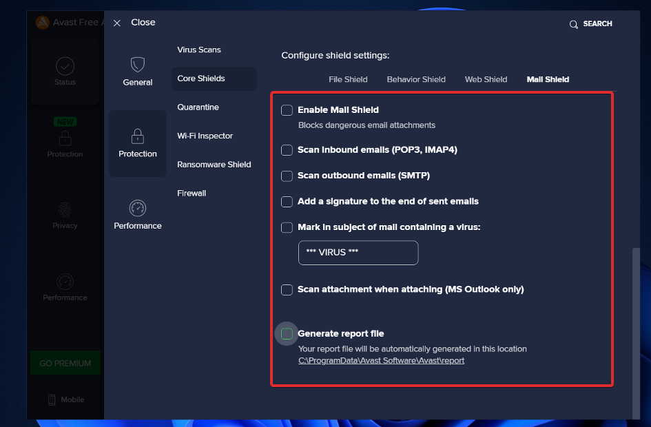This screenshot has height=427, width=651.
Task: Click the search magnifier icon
Action: tap(573, 24)
